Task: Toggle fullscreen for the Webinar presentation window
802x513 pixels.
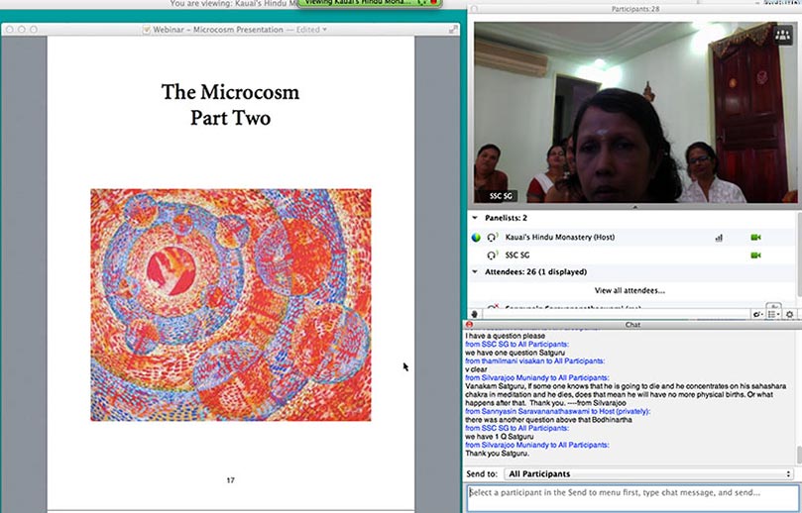Action: point(453,30)
